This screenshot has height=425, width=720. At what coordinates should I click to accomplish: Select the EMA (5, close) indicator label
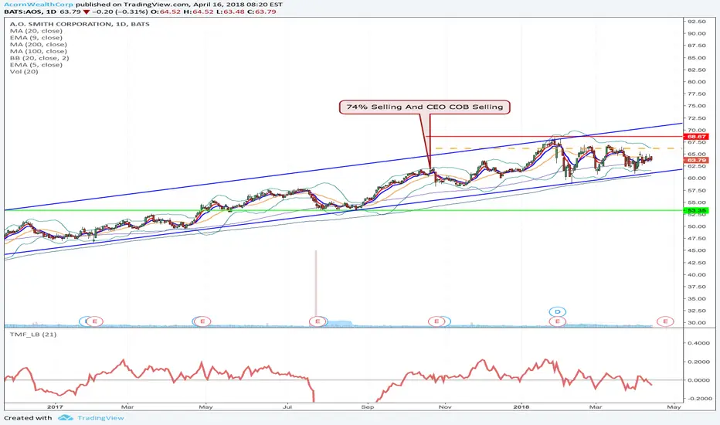tap(36, 65)
